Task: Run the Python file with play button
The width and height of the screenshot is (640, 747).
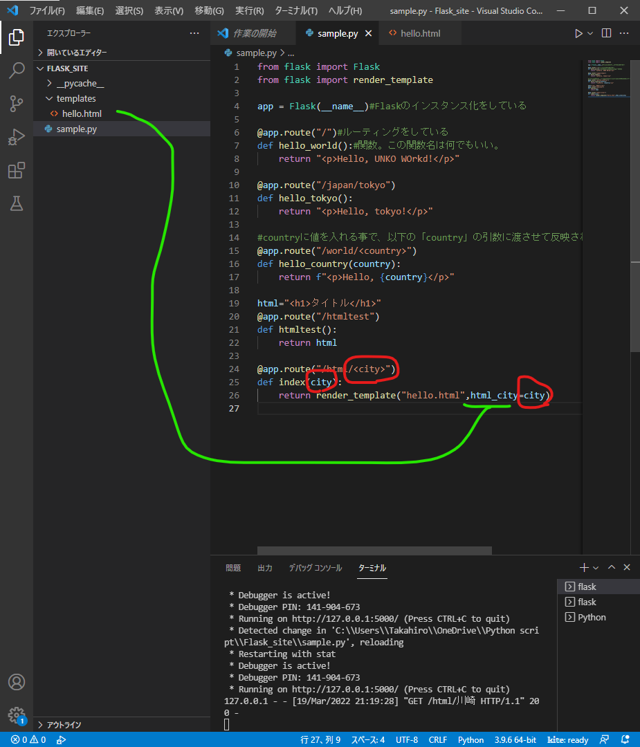Action: point(578,33)
